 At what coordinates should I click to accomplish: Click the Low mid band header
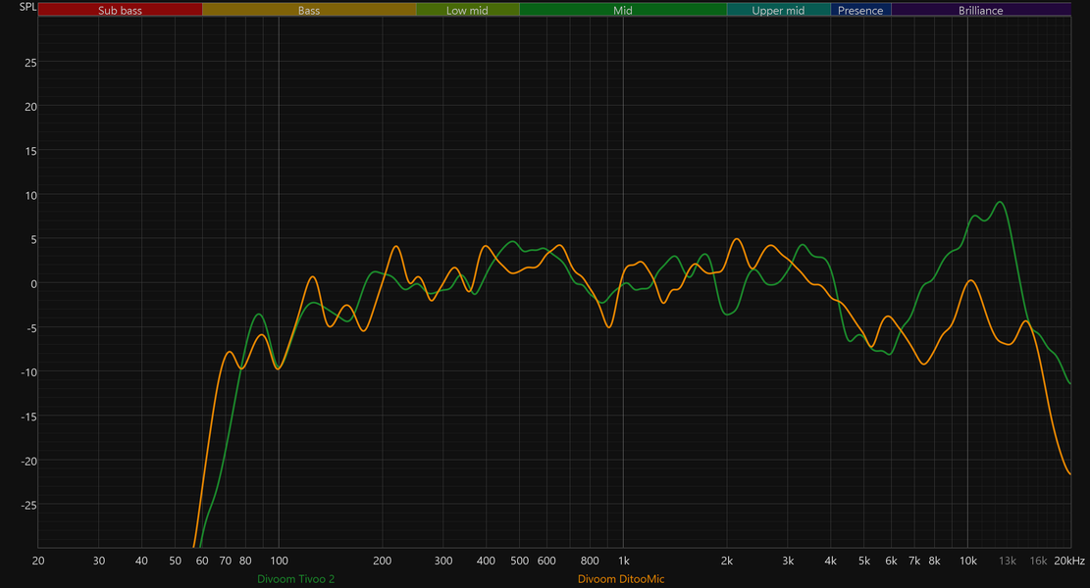click(467, 10)
